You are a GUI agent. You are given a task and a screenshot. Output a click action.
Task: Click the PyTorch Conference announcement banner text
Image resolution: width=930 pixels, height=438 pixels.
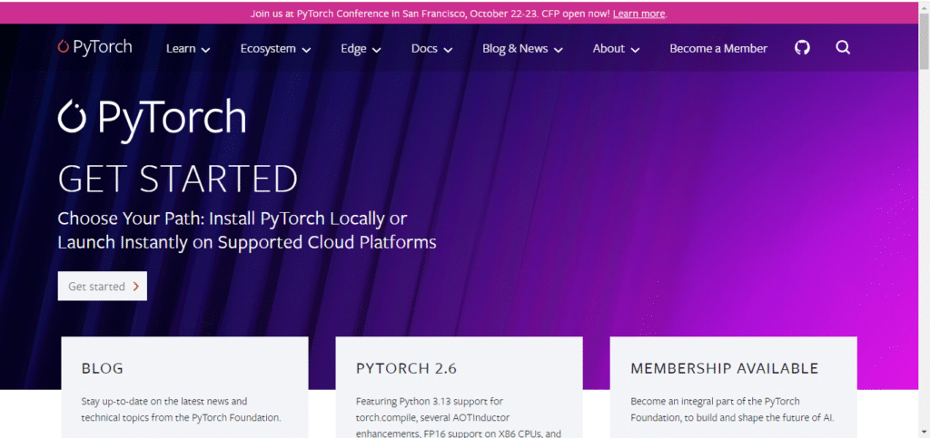(427, 14)
